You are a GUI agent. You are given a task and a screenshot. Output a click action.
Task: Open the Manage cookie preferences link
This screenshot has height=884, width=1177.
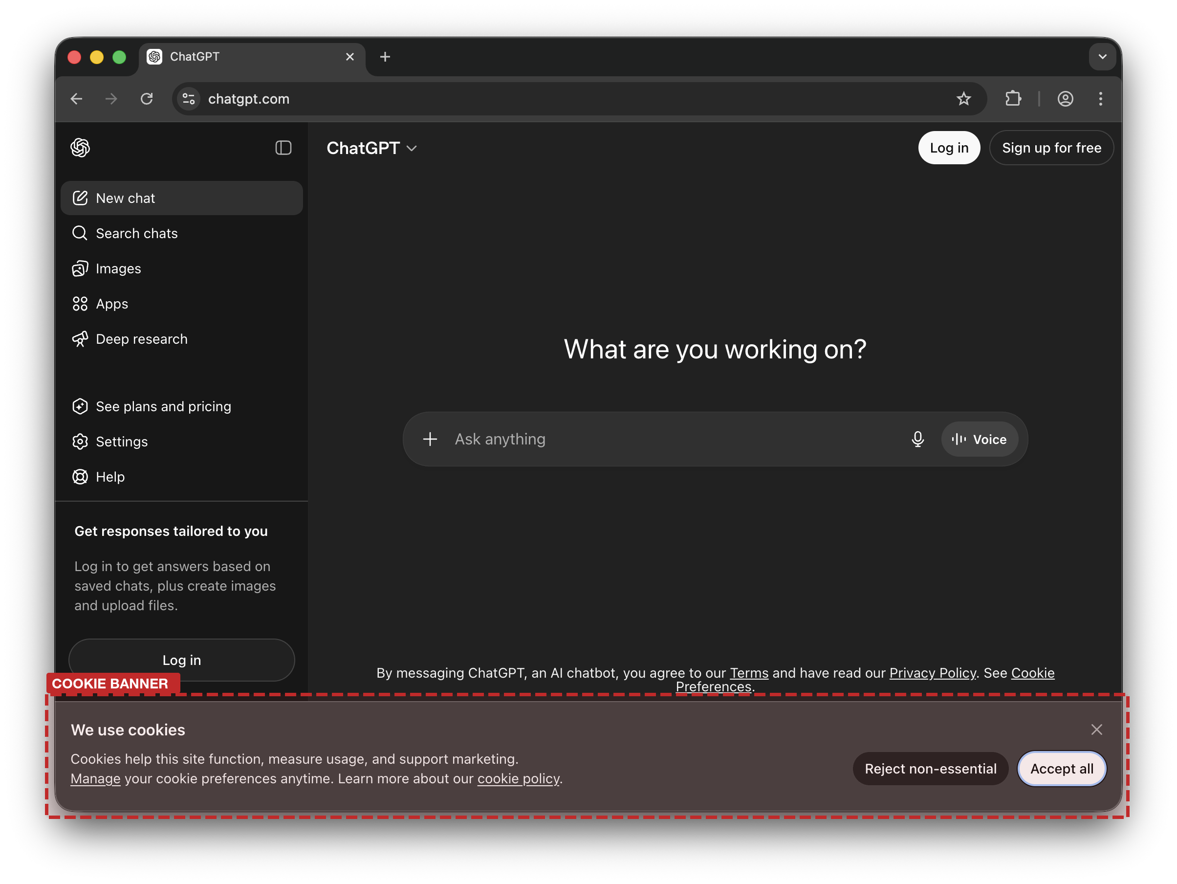96,778
